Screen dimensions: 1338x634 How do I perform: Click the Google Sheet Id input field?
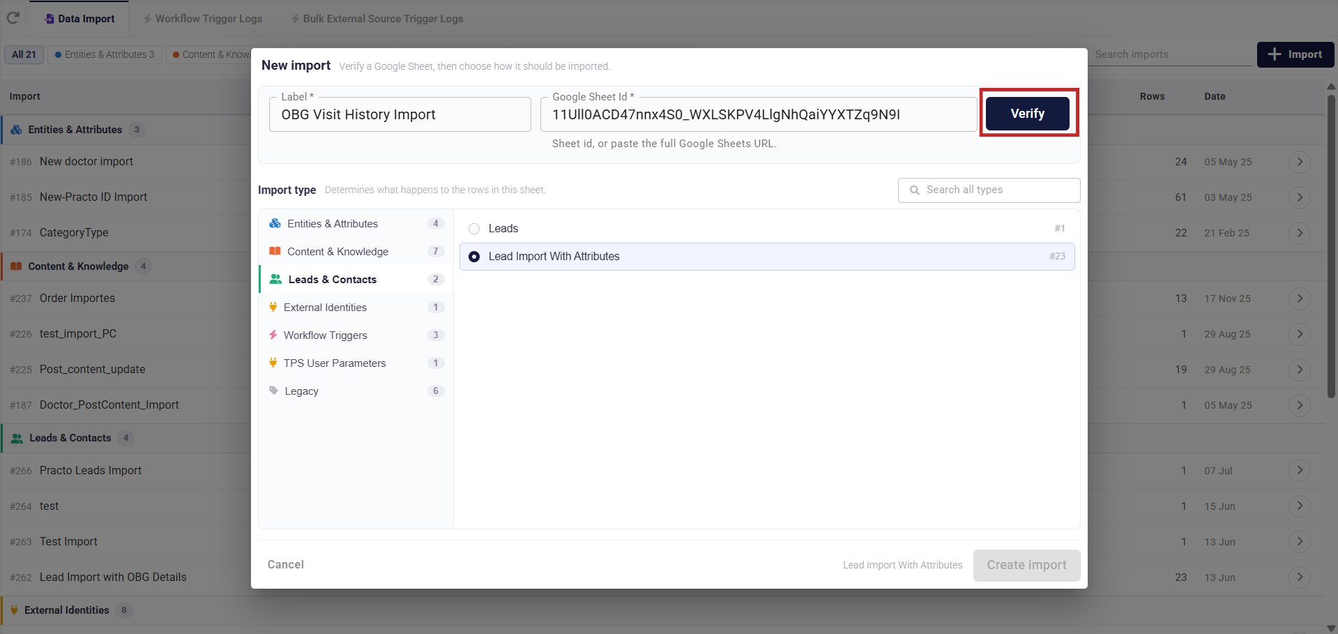tap(759, 114)
